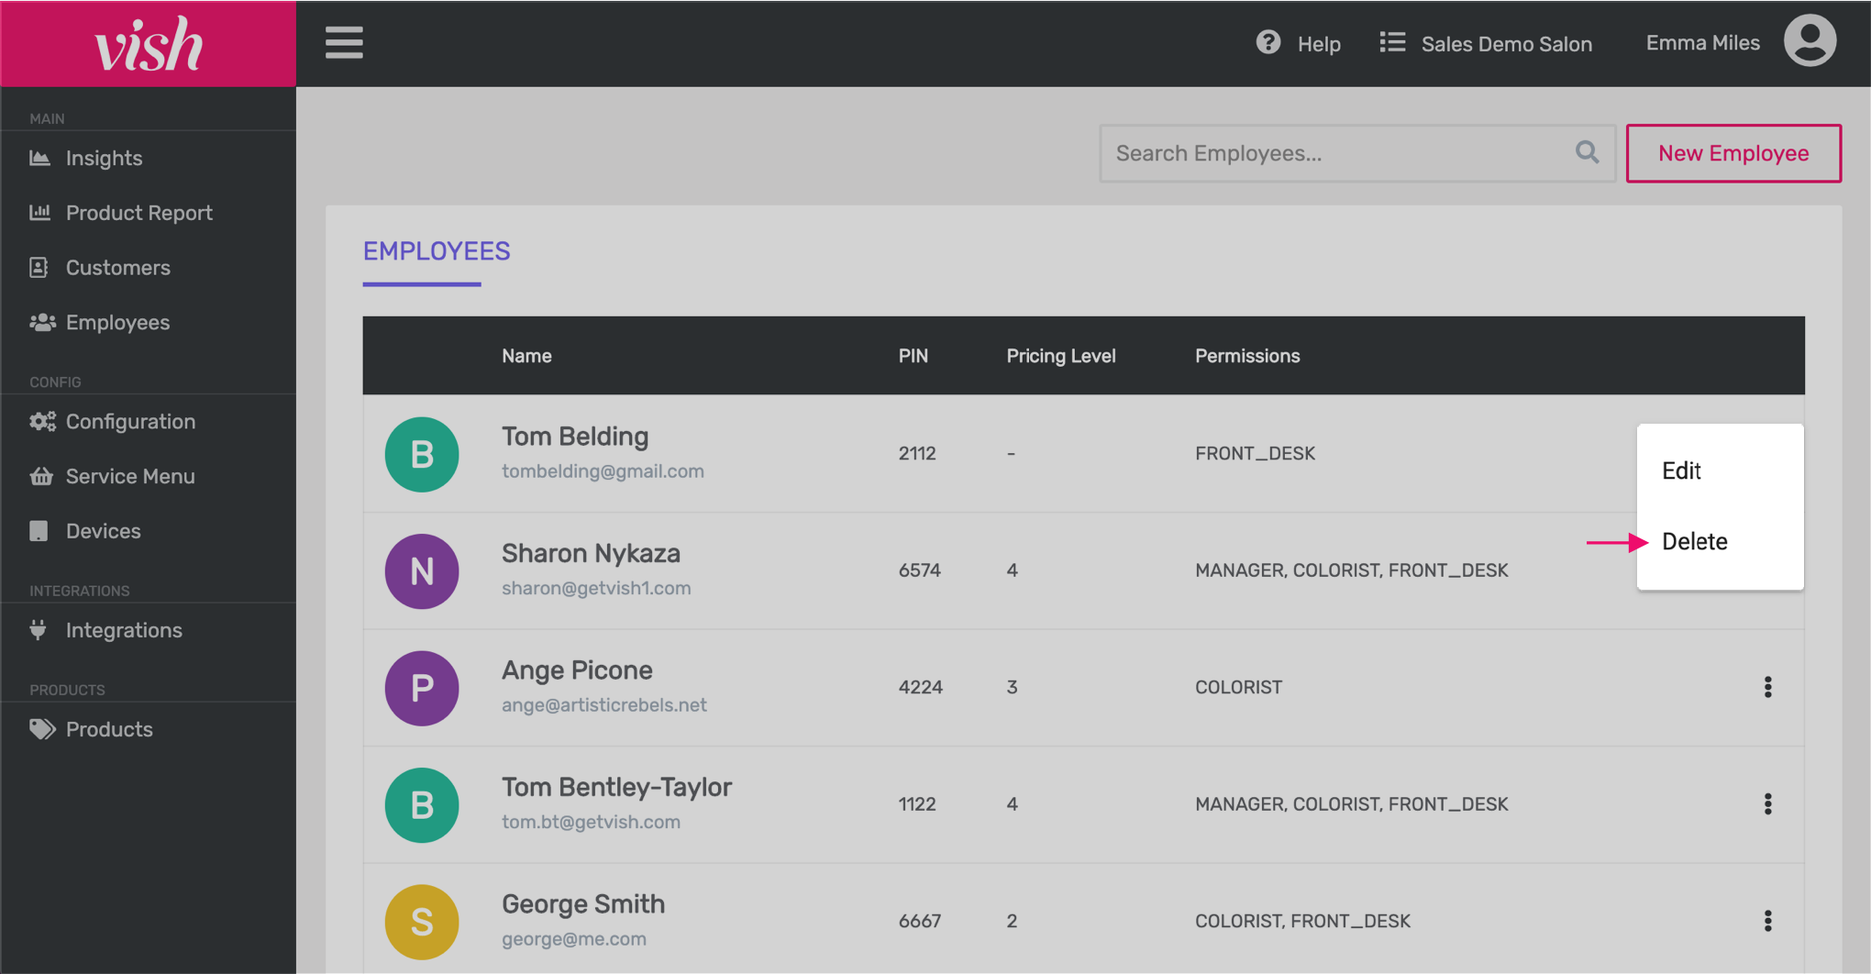Screen dimensions: 1871x974
Task: Select Delete from the context menu
Action: (x=1694, y=542)
